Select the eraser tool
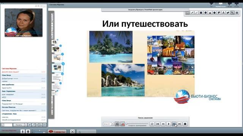The height and width of the screenshot is (136, 243). click(228, 13)
